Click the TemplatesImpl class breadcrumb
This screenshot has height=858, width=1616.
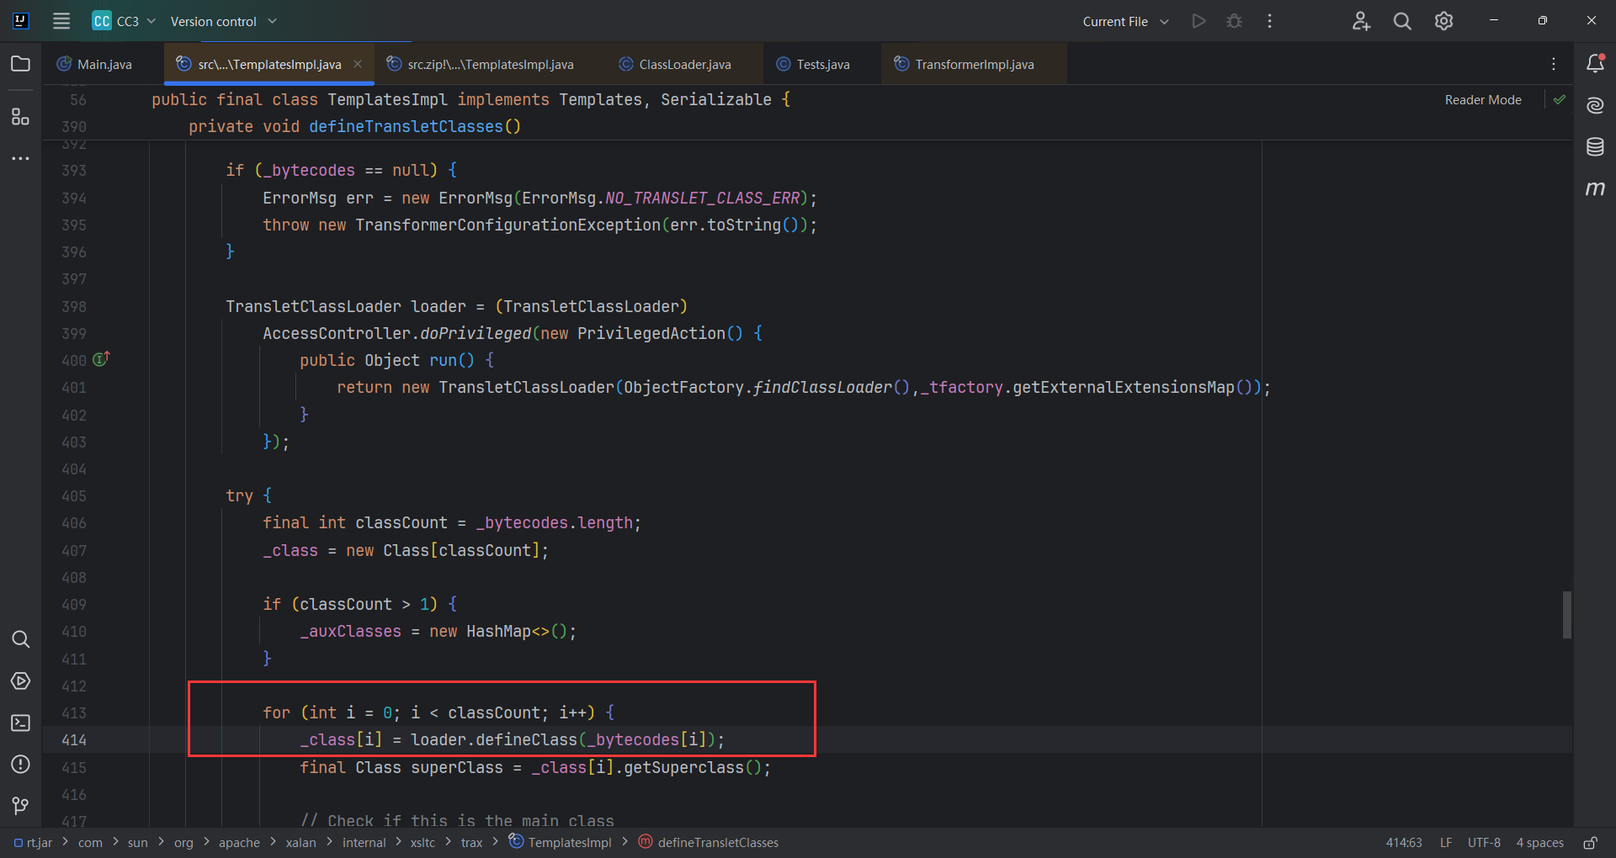561,842
